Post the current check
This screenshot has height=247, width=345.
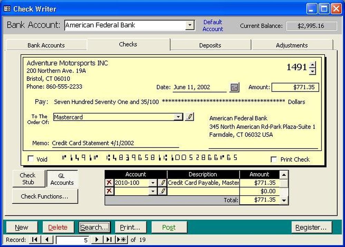click(169, 227)
